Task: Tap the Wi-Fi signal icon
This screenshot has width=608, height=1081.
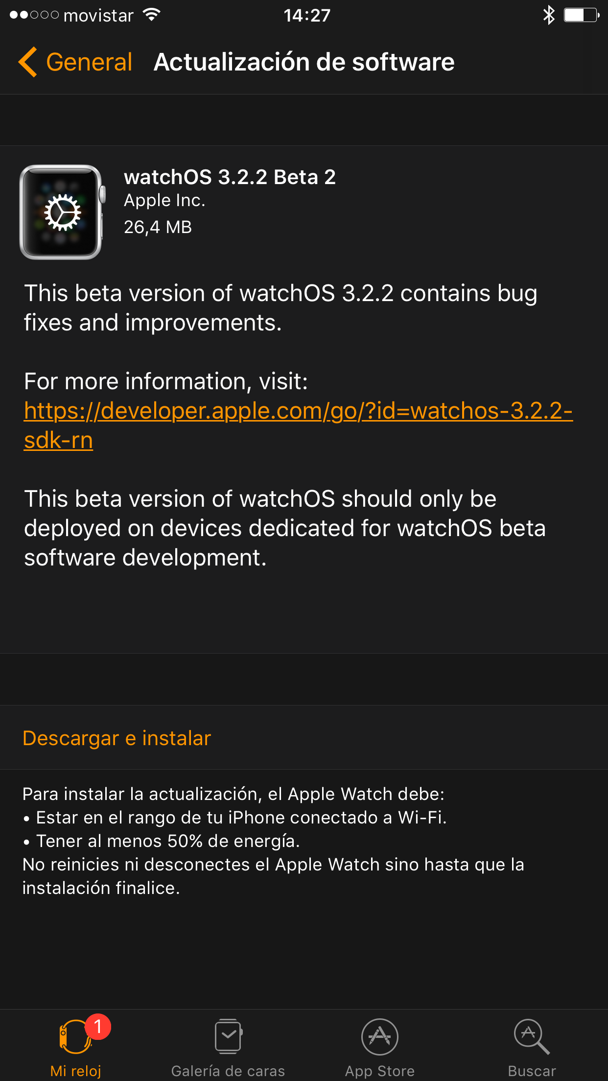Action: [152, 15]
